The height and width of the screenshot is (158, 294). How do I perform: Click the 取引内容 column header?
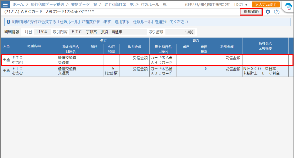pyautogui.click(x=34, y=46)
